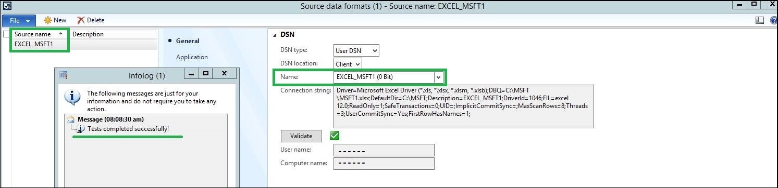Select 'Tests completed successfully!' message
Image resolution: width=778 pixels, height=188 pixels.
pos(128,129)
